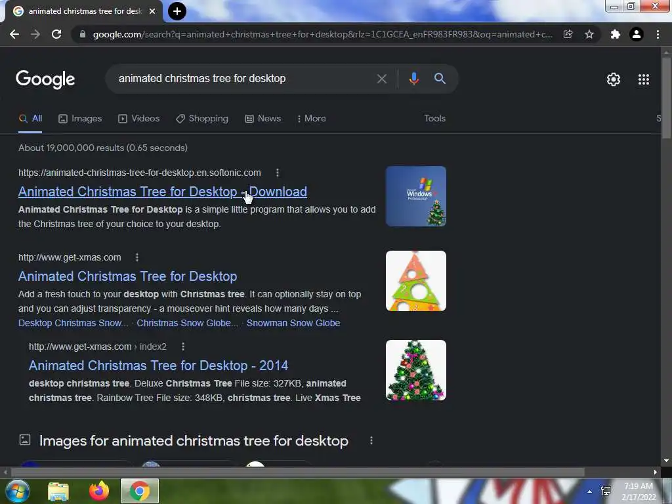The height and width of the screenshot is (504, 672).
Task: Open Animated Christmas Tree for Desktop - Download link
Action: point(163,192)
